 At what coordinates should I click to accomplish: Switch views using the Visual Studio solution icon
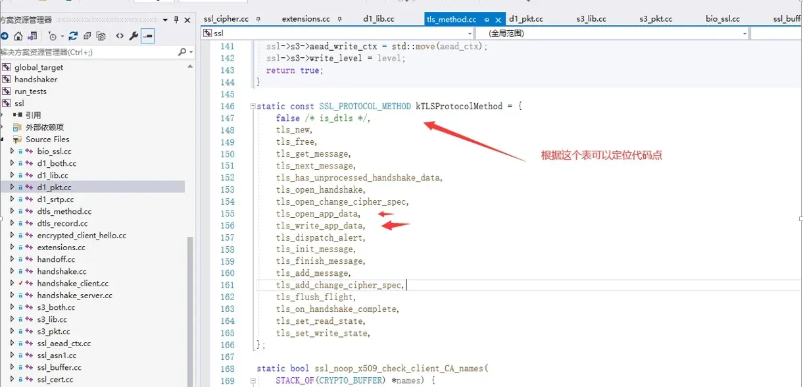[32, 36]
